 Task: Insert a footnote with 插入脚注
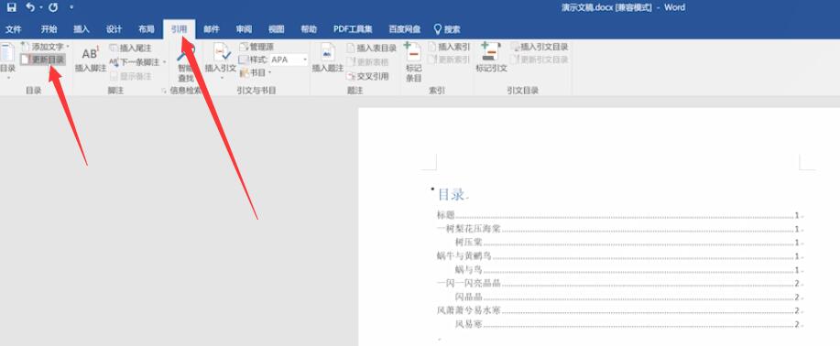91,59
